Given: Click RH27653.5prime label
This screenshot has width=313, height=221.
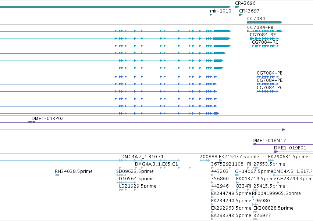Looking at the screenshot, I should tap(266, 164).
